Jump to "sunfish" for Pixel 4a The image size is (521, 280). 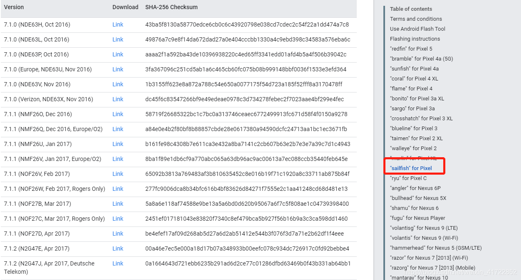click(414, 68)
